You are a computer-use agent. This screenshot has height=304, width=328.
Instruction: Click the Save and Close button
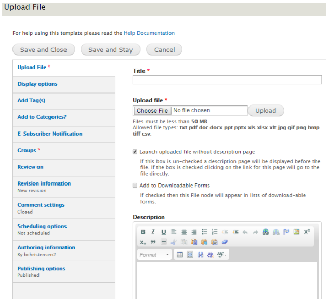coord(44,50)
